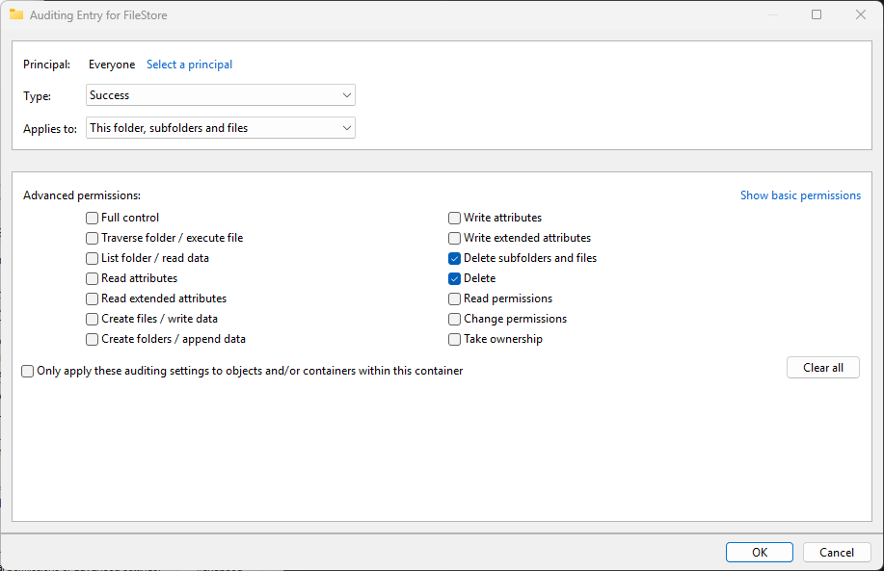Uncheck the Delete permission
The height and width of the screenshot is (571, 884).
[x=455, y=278]
